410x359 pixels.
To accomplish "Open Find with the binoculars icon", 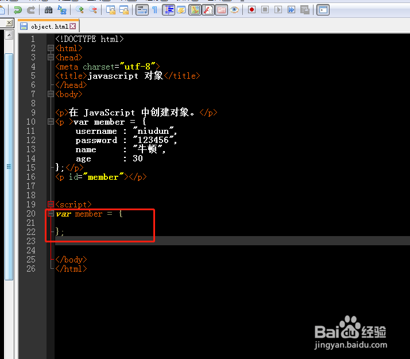I will (48, 10).
